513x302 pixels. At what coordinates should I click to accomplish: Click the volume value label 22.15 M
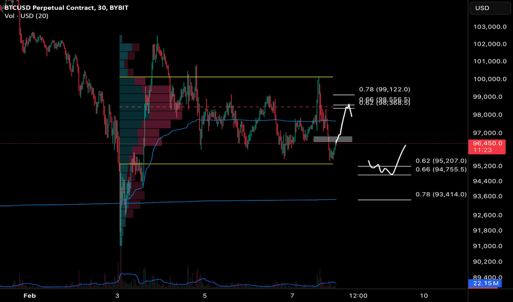pos(485,283)
